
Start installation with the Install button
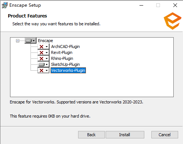(125, 135)
